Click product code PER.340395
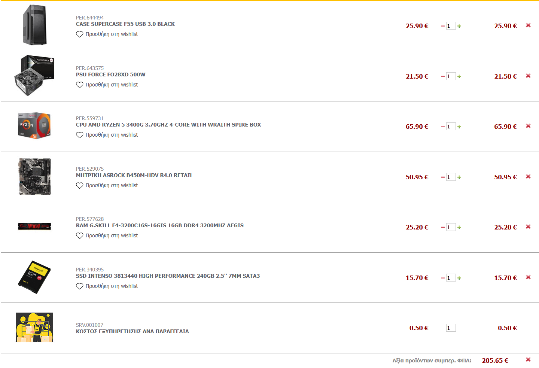 [90, 270]
